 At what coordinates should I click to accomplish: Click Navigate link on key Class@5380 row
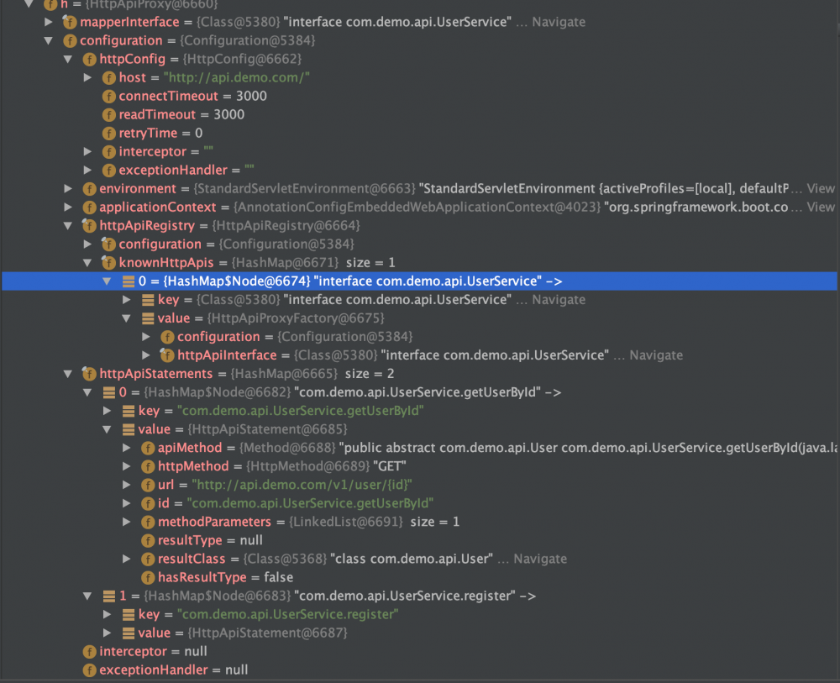pos(559,300)
